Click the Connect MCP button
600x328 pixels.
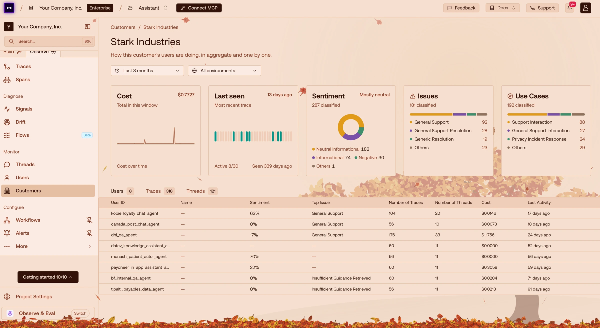[199, 8]
